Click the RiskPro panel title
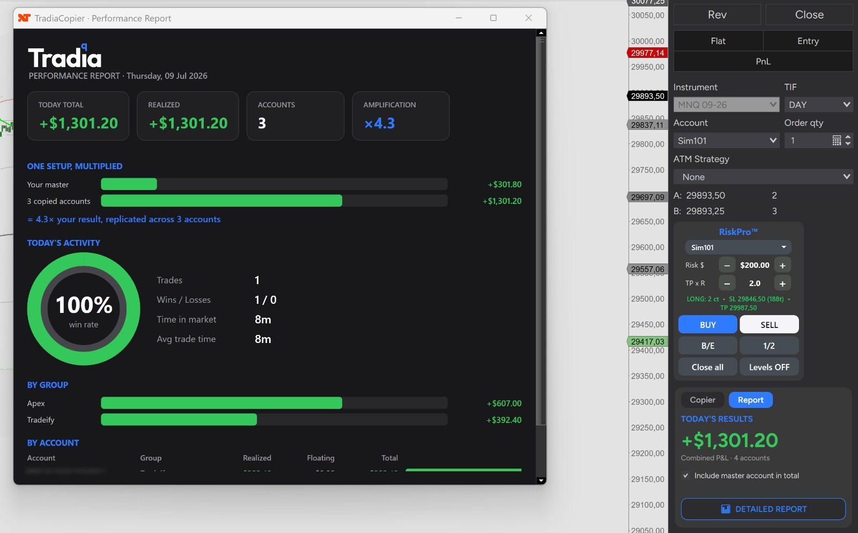Image resolution: width=858 pixels, height=533 pixels. [x=738, y=232]
